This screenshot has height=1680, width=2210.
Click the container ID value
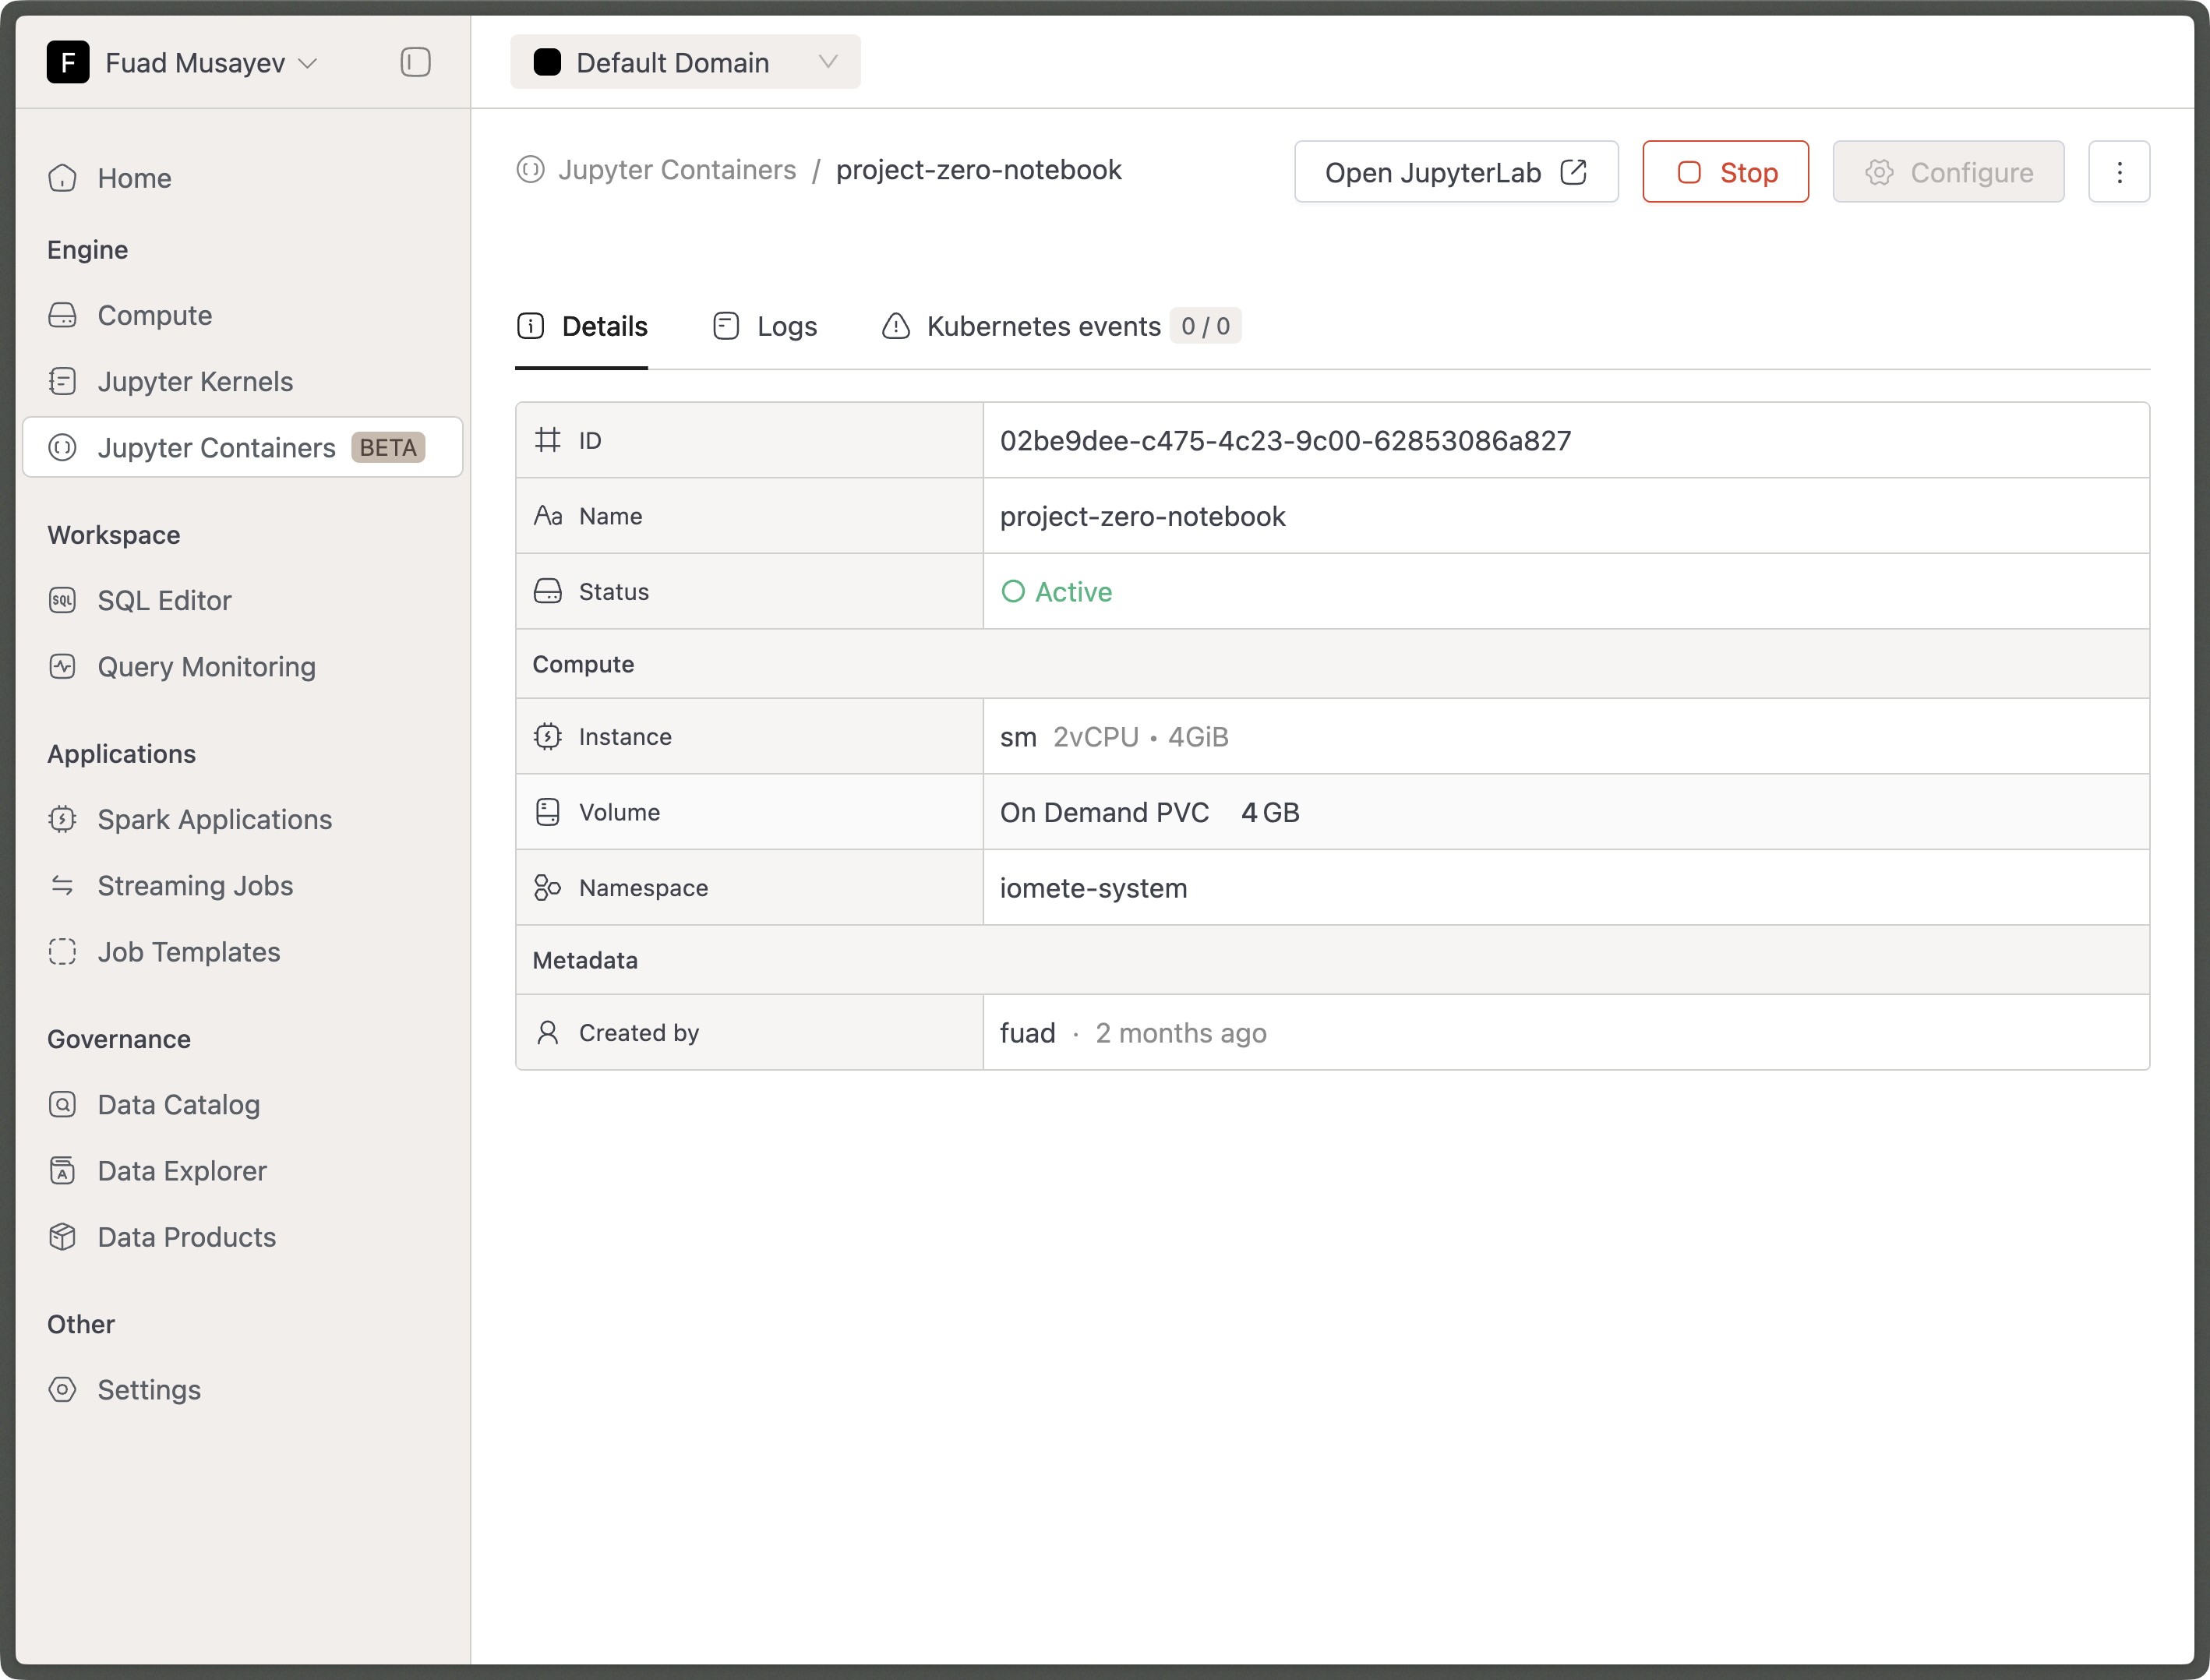pos(1285,440)
